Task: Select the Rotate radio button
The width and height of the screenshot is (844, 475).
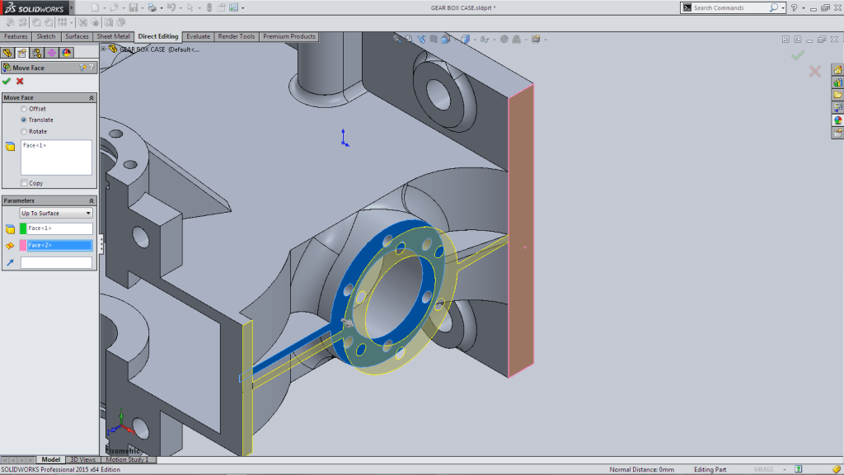Action: 23,130
